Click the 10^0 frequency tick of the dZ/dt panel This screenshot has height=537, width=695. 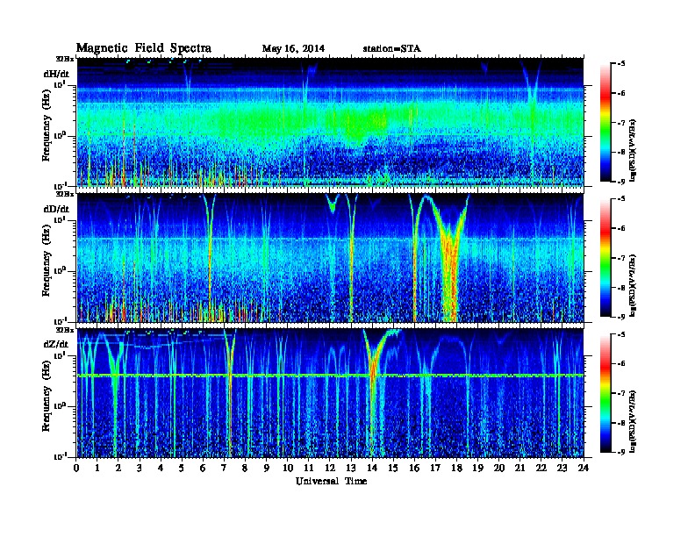point(60,405)
